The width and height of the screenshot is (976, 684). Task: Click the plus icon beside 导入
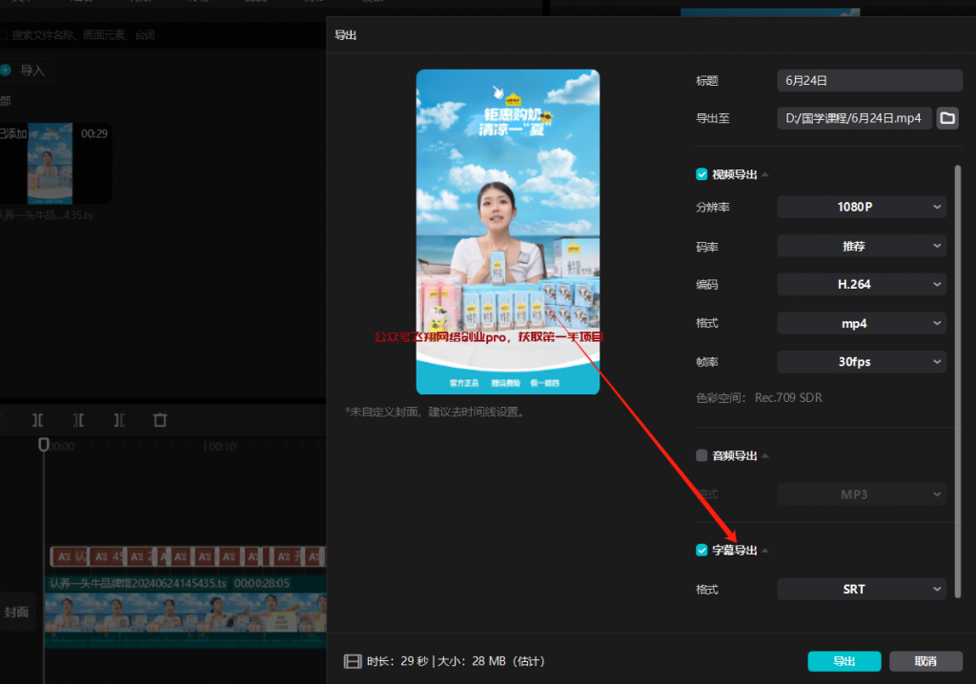6,70
